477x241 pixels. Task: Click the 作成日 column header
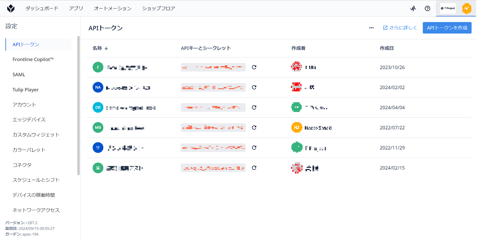(387, 48)
